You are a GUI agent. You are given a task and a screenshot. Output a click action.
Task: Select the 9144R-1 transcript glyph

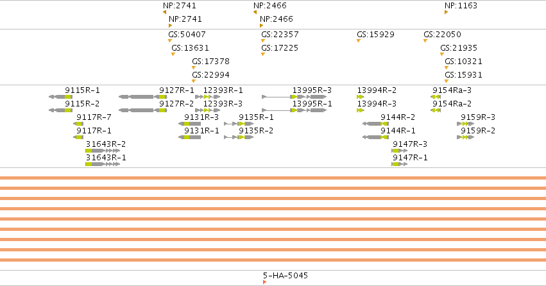pyautogui.click(x=375, y=137)
